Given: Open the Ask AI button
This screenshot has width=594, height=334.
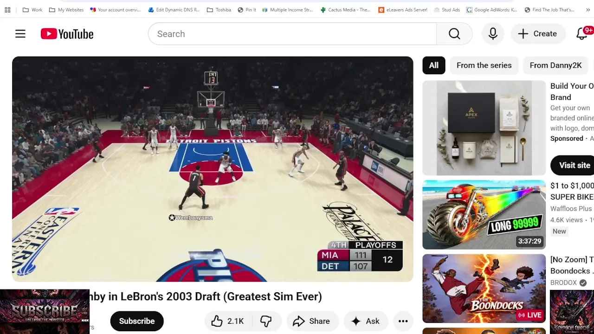Looking at the screenshot, I should click(x=365, y=321).
